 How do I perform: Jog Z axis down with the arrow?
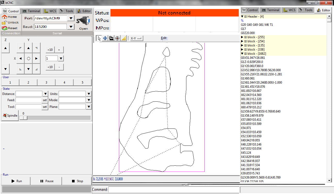pos(6,69)
